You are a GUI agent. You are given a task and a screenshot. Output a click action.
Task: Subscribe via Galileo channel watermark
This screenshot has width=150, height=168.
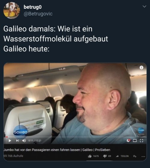click(141, 131)
